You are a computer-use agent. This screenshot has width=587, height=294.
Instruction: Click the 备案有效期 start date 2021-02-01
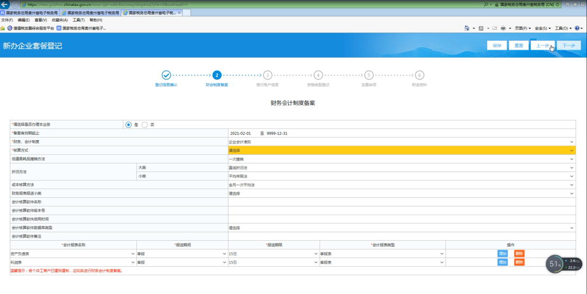240,133
